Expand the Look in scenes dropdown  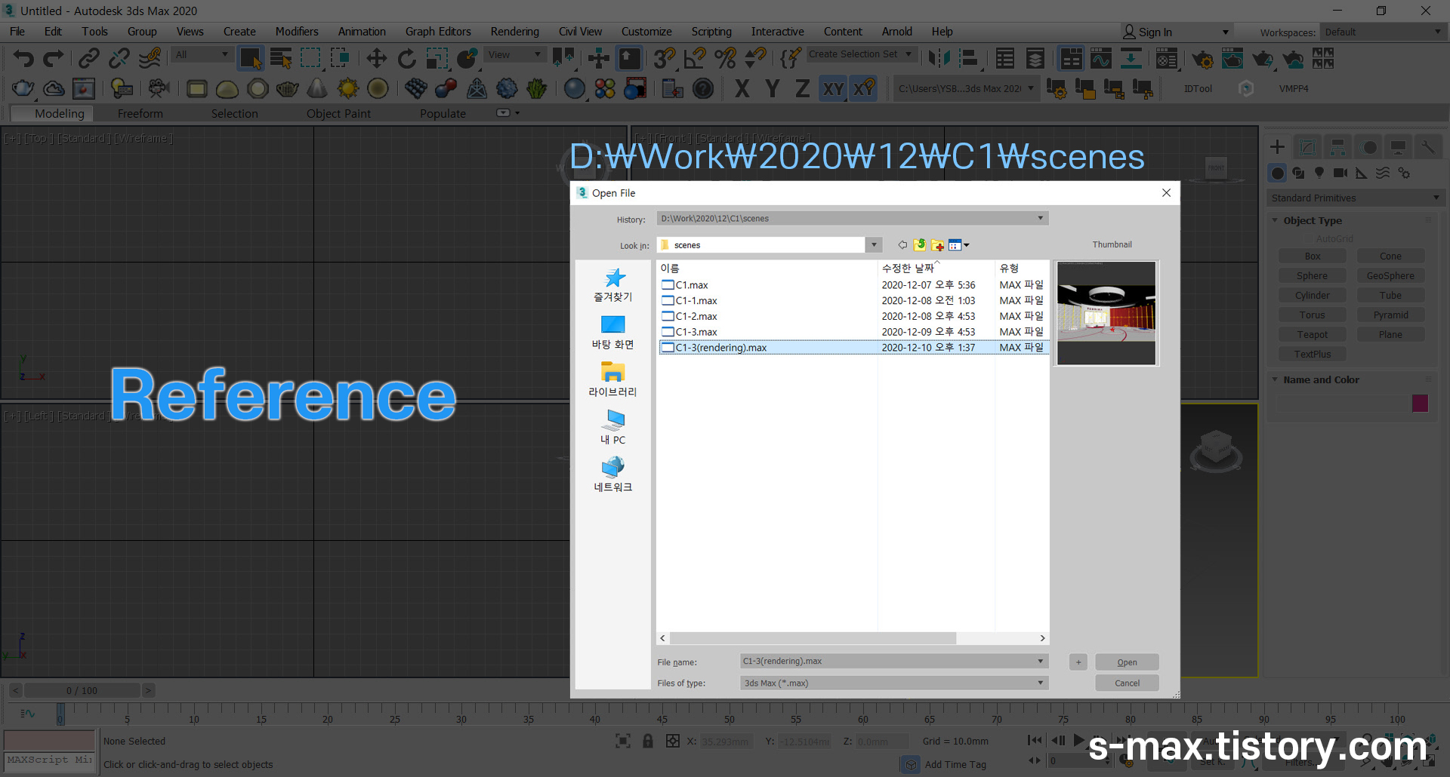pos(874,245)
